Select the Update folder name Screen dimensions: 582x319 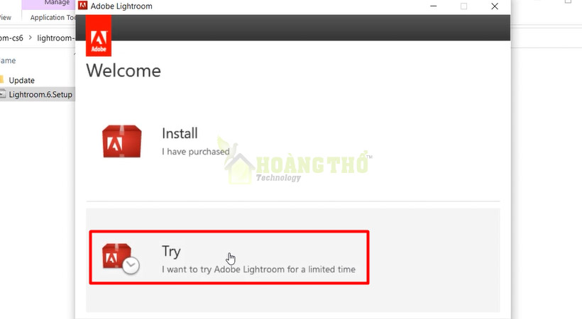pos(21,80)
